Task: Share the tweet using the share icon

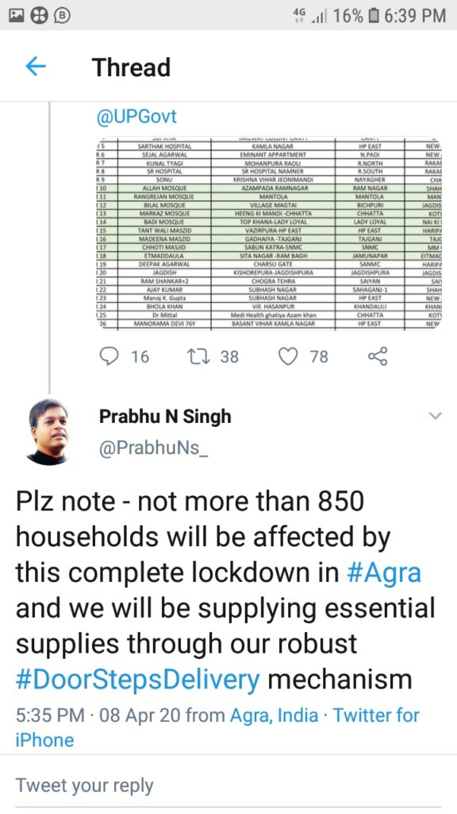Action: click(377, 356)
